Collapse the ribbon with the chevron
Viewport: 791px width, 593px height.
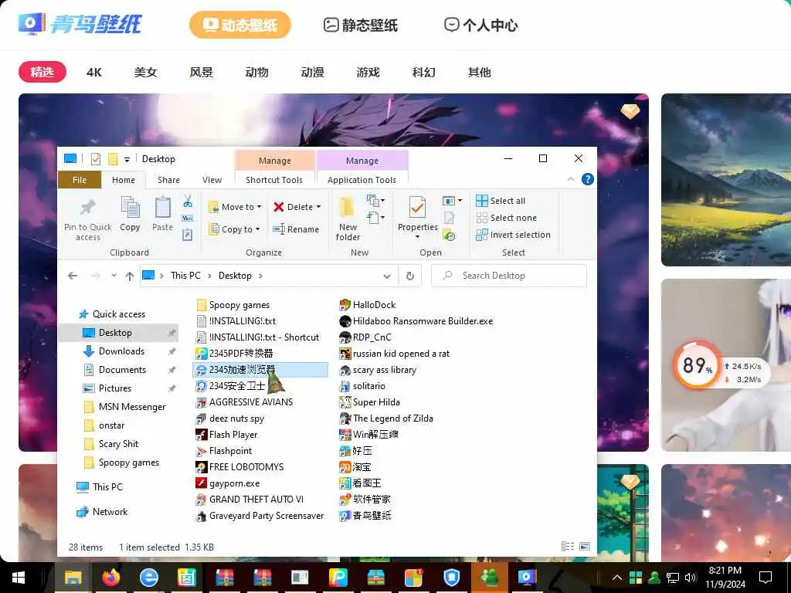(x=571, y=179)
